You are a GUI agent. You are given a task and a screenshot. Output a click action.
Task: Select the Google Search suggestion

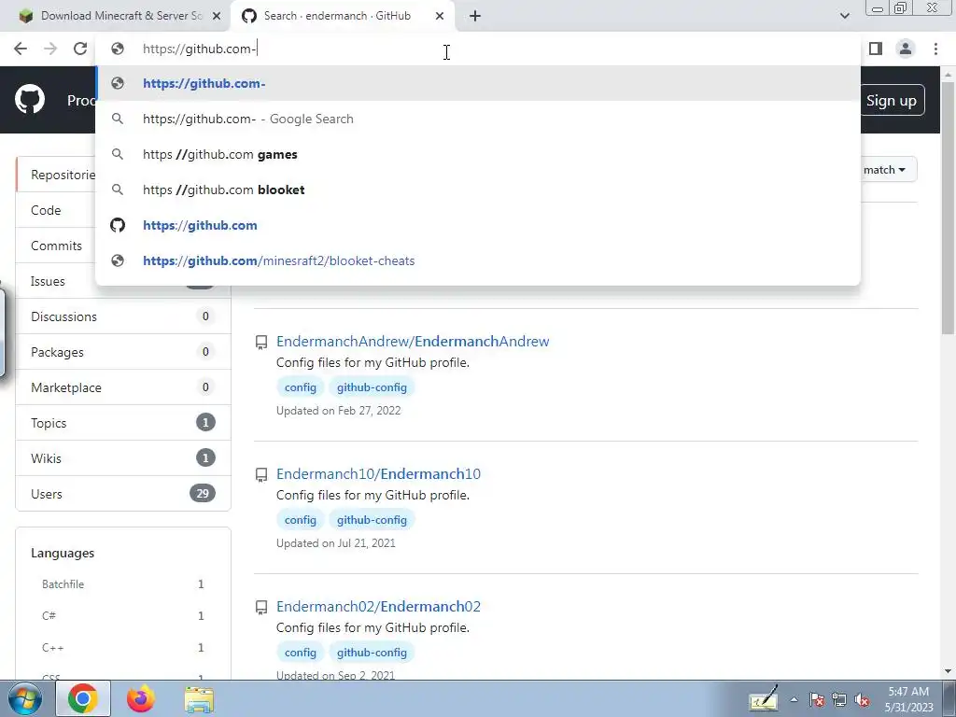click(478, 119)
